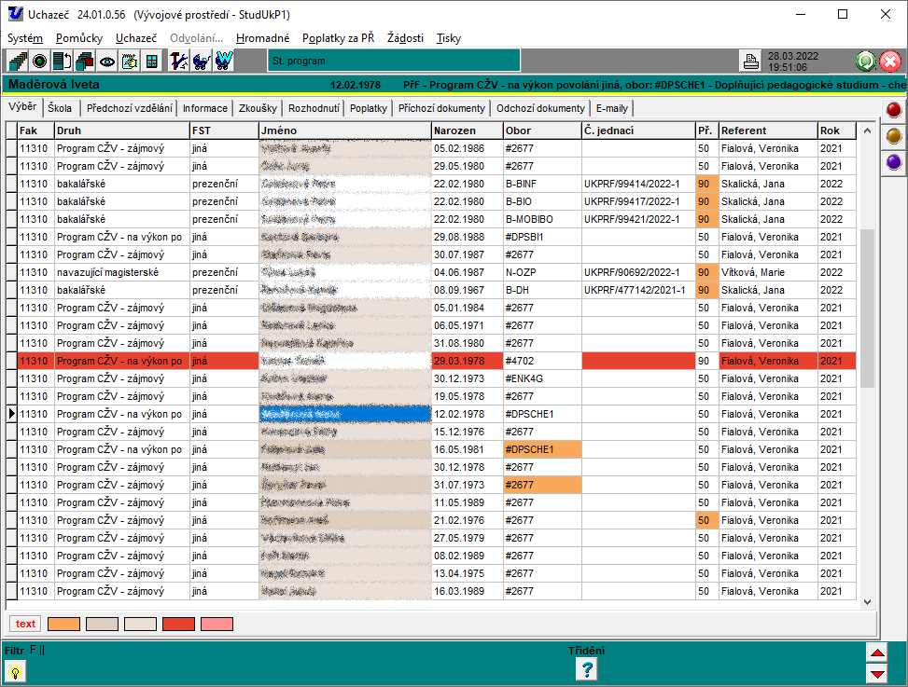Click the red 'text' legend button

25,624
